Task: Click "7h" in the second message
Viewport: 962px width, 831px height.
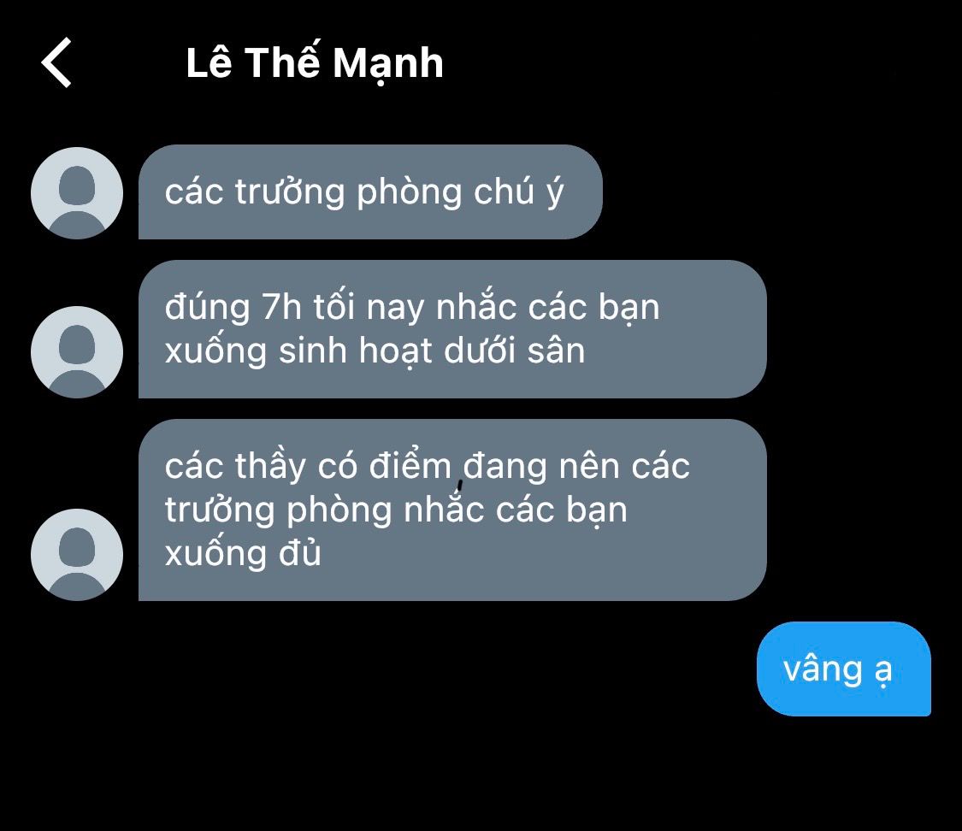Action: click(x=281, y=307)
